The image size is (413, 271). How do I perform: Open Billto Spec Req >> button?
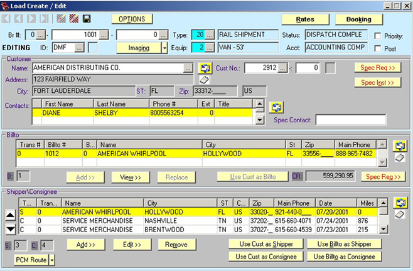point(383,177)
